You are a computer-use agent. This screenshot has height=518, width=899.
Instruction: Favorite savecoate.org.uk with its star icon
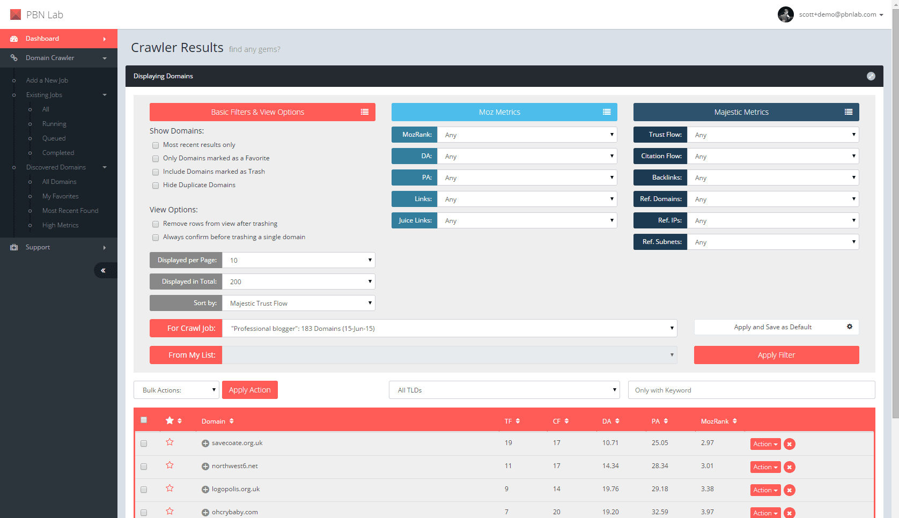[x=170, y=442]
